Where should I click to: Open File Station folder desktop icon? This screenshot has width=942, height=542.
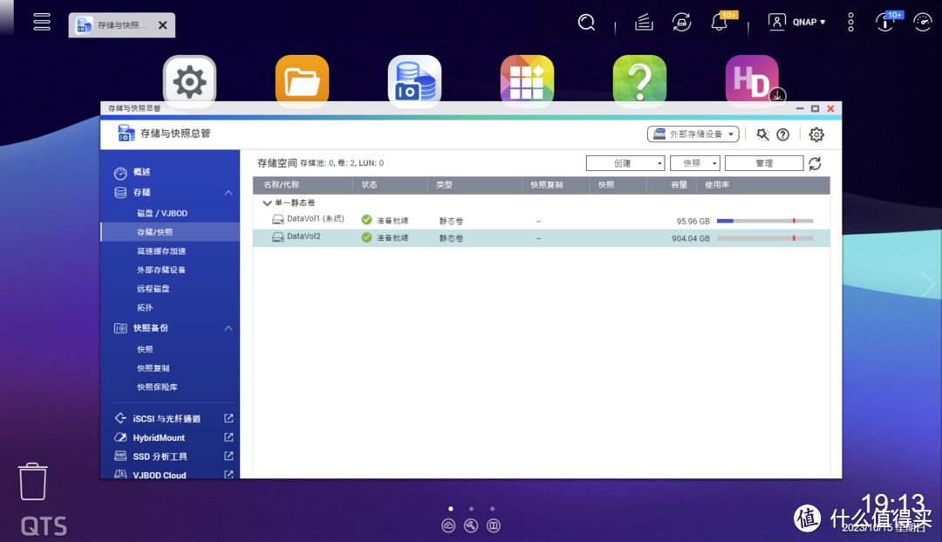(x=302, y=81)
